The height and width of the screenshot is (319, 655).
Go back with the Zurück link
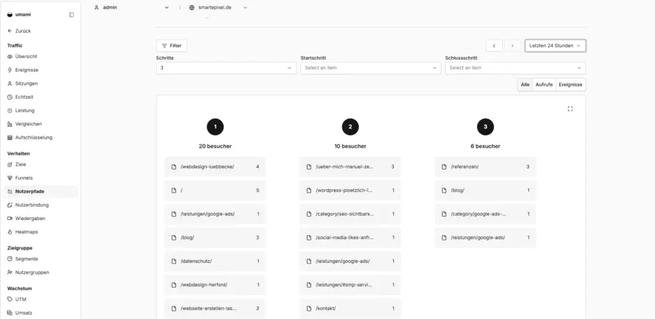[x=19, y=31]
